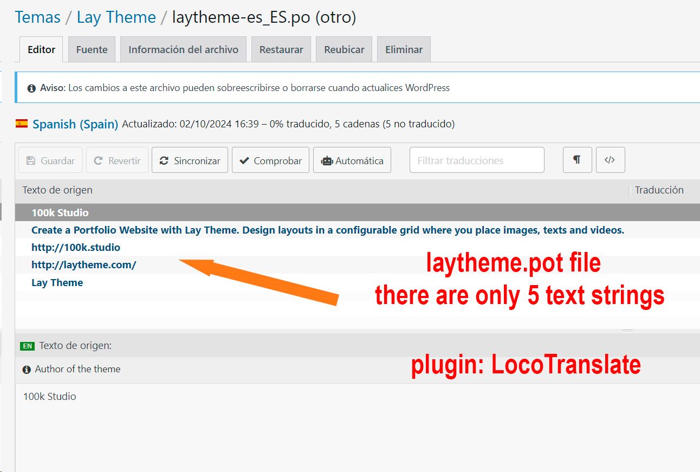
Task: Start Automática robot translation
Action: [x=352, y=160]
